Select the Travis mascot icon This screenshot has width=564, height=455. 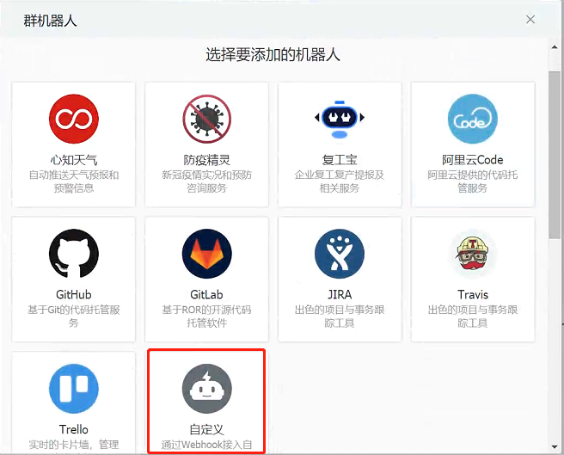click(473, 255)
